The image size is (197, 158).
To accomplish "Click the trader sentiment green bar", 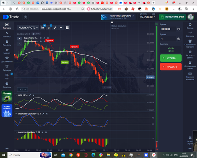I will [x=156, y=83].
